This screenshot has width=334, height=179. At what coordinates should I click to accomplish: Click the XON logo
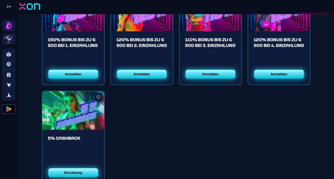click(30, 6)
